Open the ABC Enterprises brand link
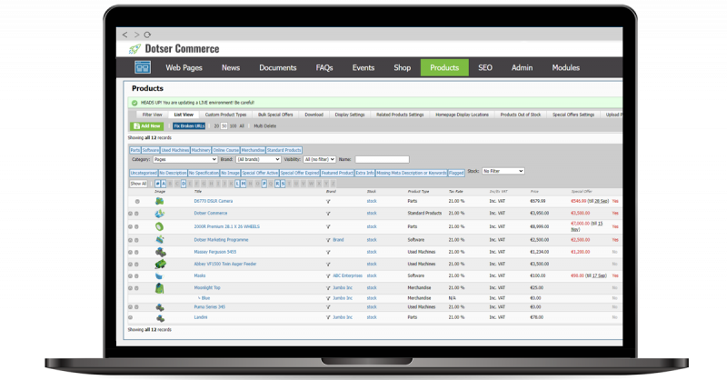This screenshot has height=380, width=727. (347, 276)
